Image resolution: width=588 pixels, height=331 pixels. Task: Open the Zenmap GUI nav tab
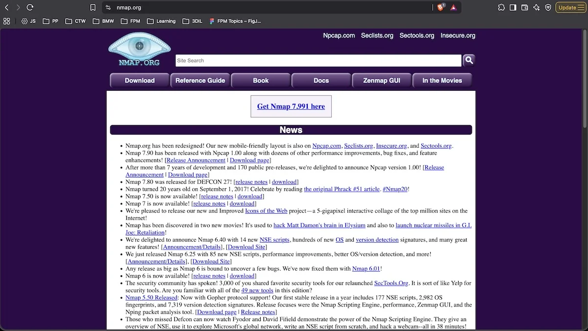pos(382,80)
